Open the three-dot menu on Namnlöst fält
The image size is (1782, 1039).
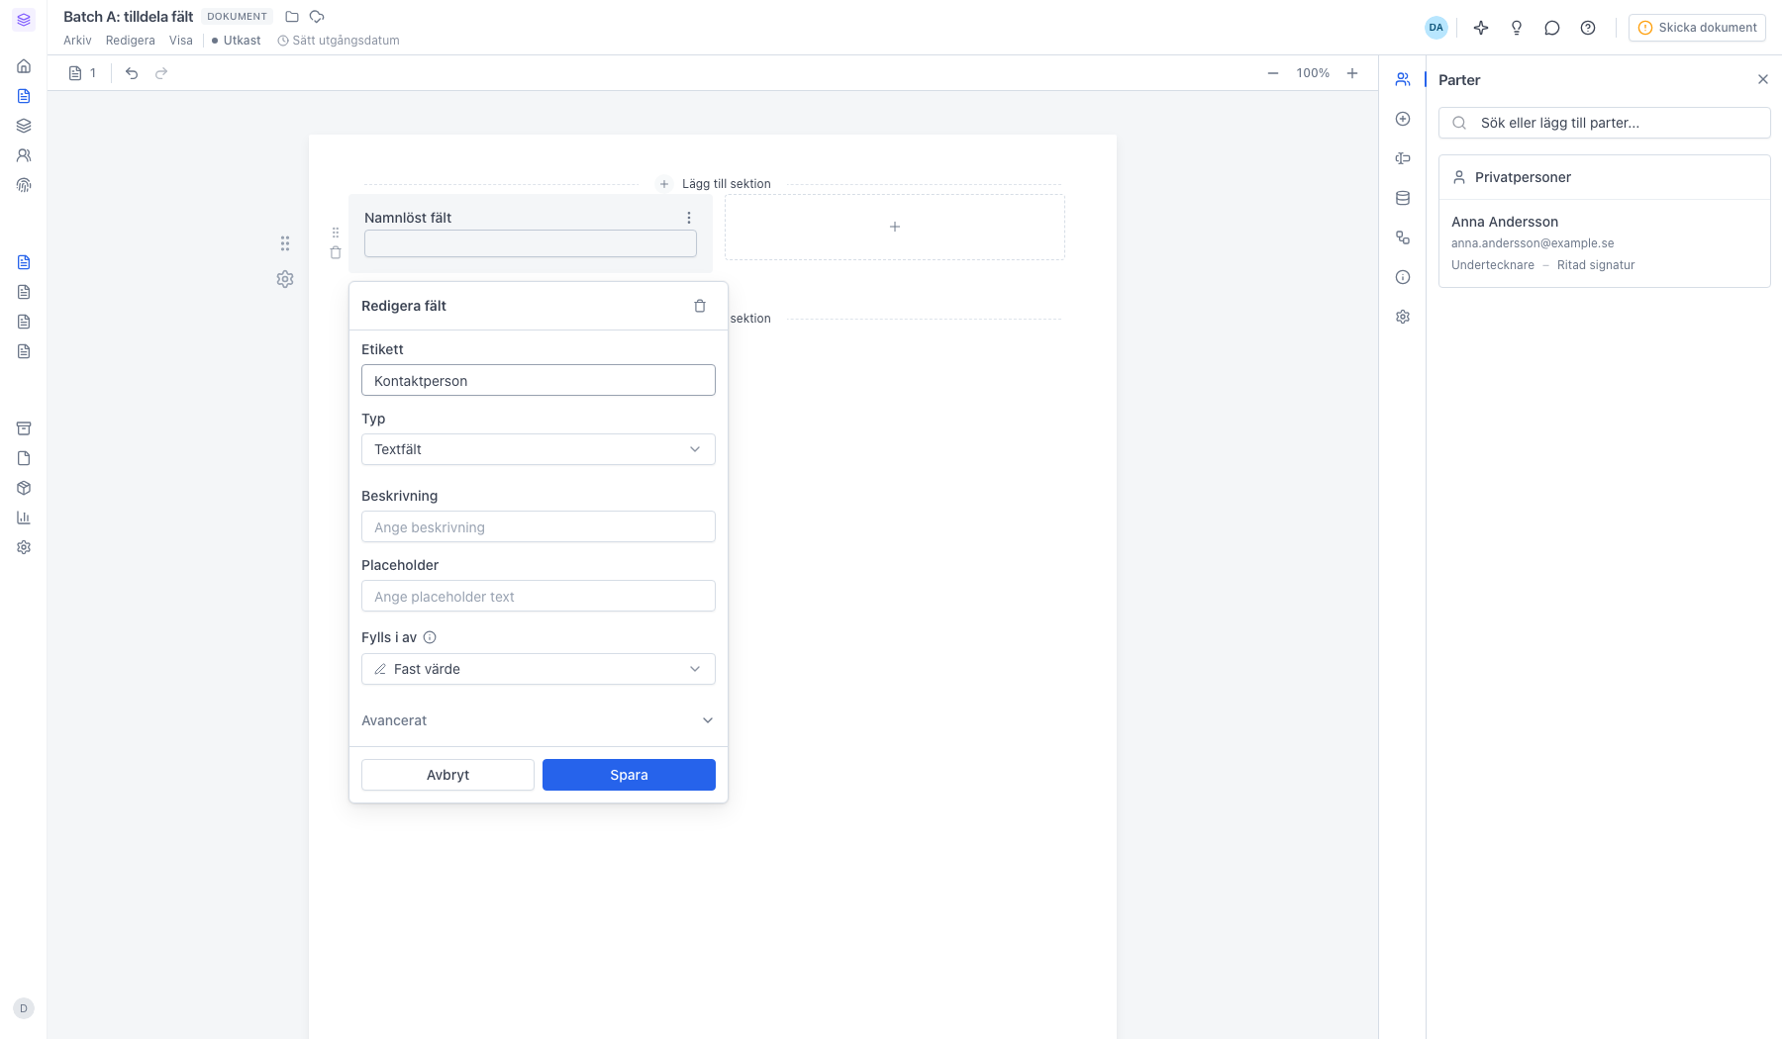click(x=689, y=218)
